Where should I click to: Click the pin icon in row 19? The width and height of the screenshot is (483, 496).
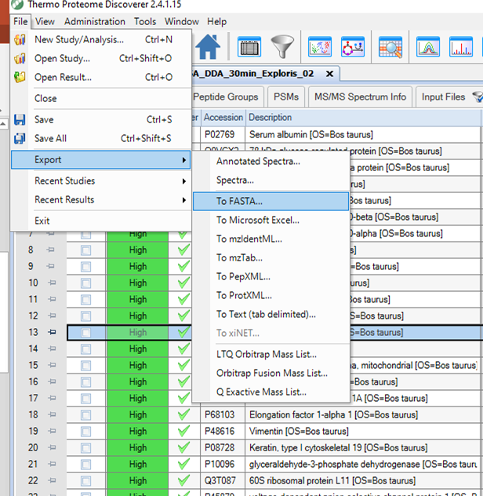(52, 431)
